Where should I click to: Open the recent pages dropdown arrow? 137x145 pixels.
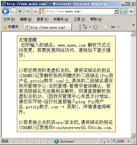click(x=20, y=12)
